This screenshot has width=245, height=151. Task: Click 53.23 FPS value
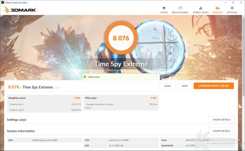tap(76, 110)
